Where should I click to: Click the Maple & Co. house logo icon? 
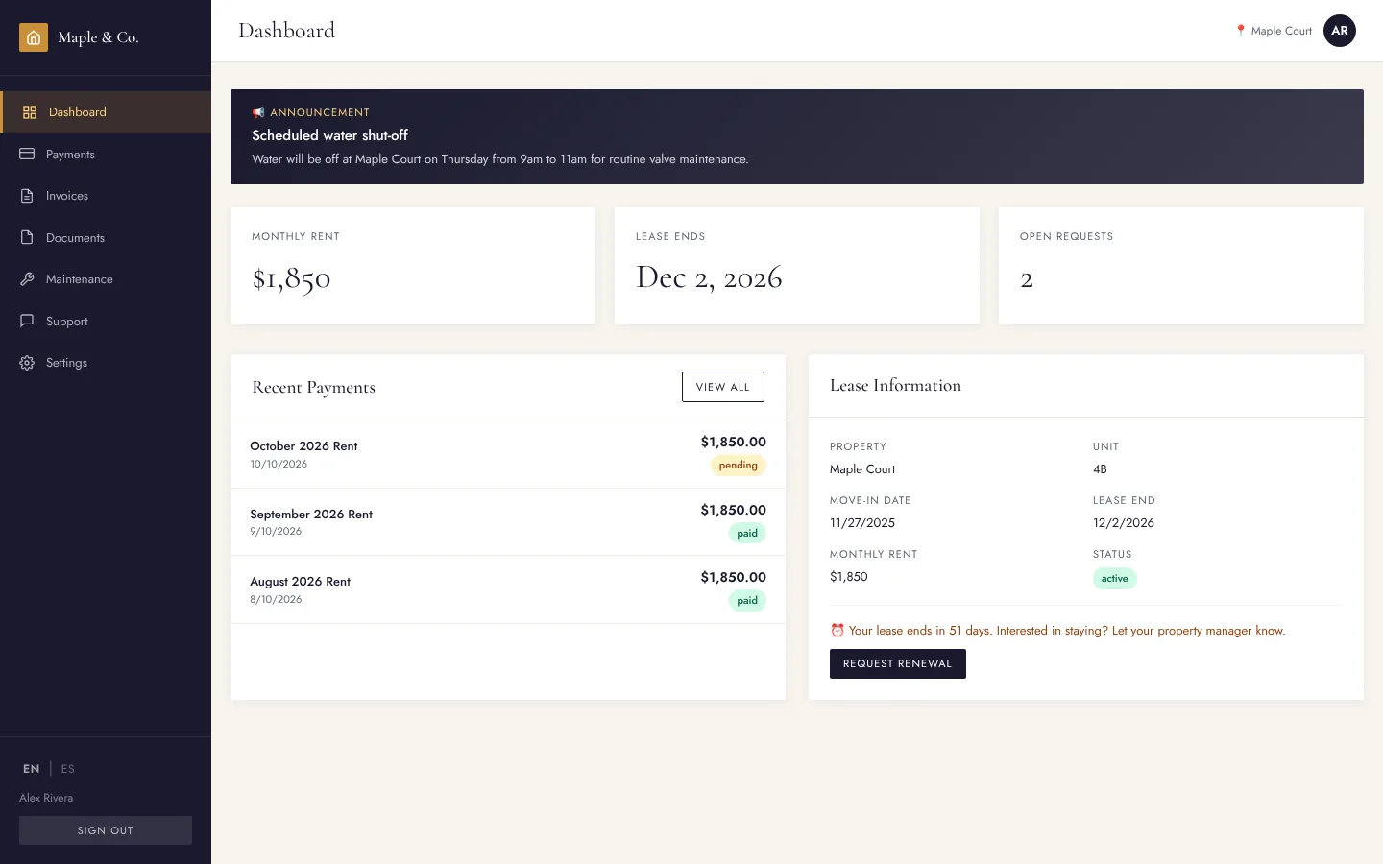(x=34, y=37)
